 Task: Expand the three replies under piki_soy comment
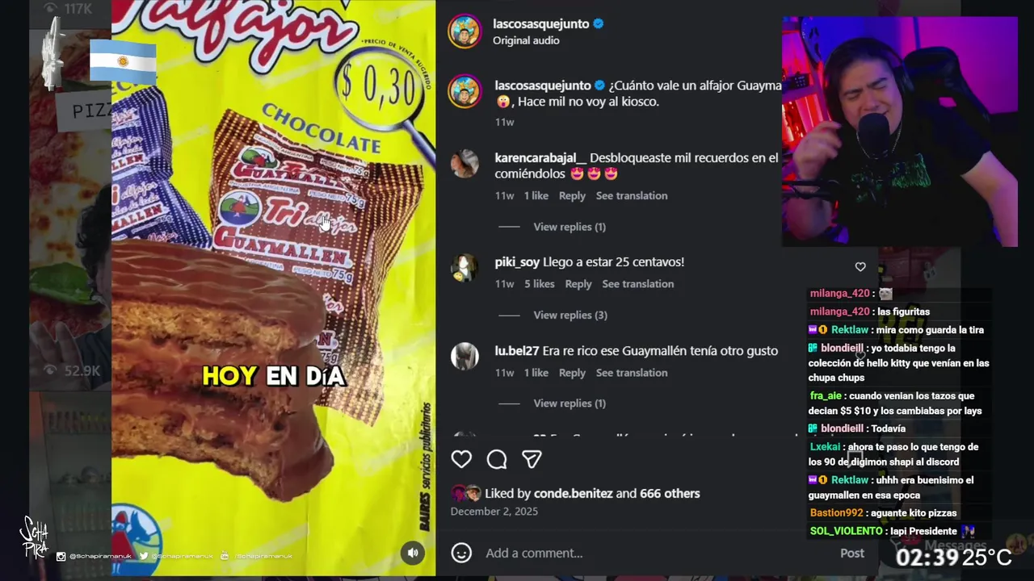pos(570,315)
